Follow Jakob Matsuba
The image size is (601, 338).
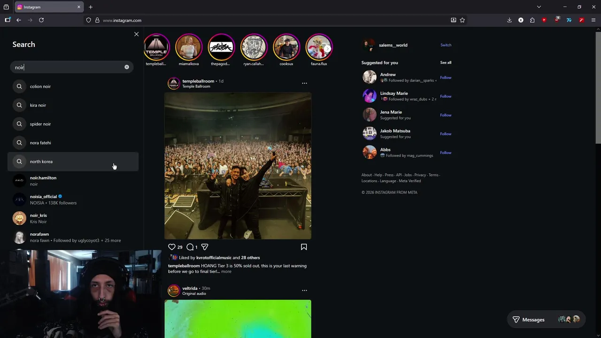446,134
